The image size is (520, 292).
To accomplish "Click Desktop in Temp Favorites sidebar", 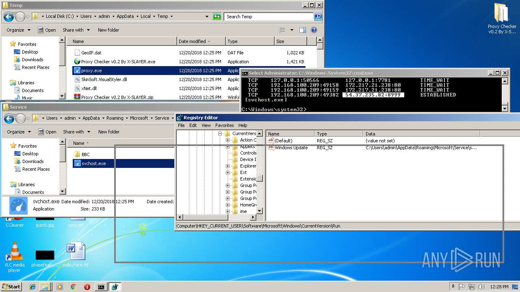I will 30,52.
